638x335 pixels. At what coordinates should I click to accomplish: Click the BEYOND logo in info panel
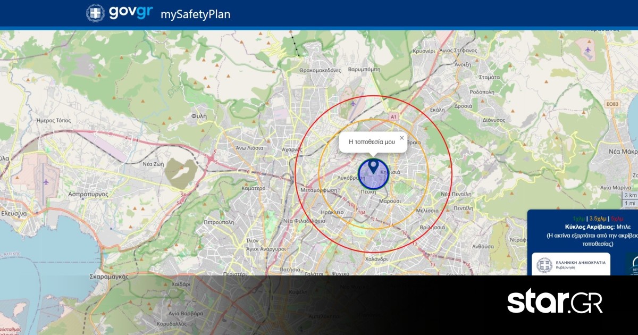(x=632, y=264)
